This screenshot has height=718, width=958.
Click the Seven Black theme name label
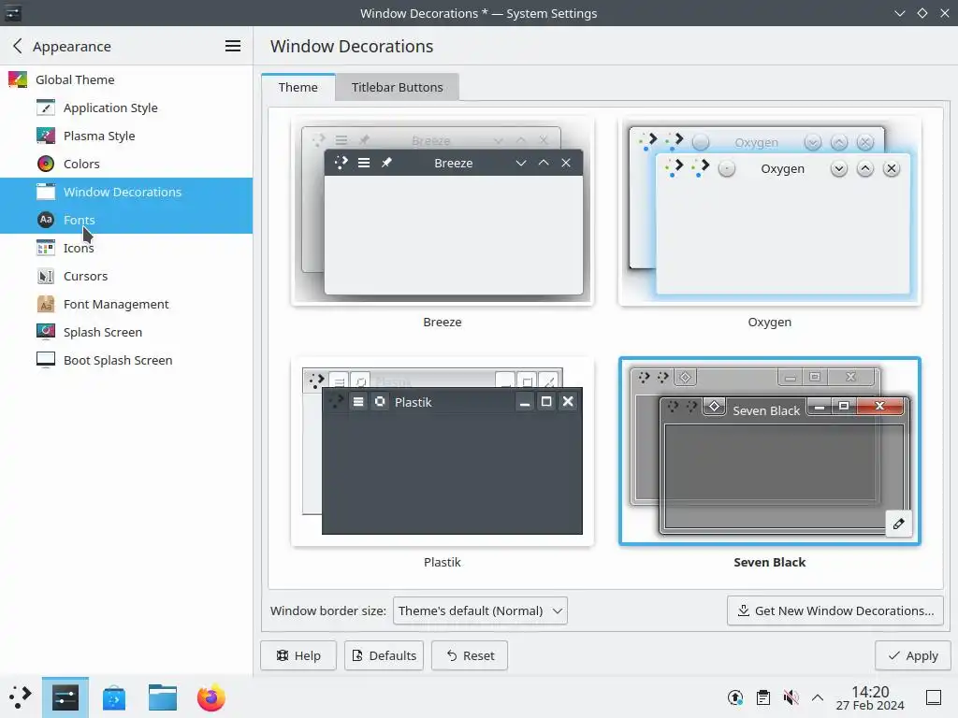(770, 562)
